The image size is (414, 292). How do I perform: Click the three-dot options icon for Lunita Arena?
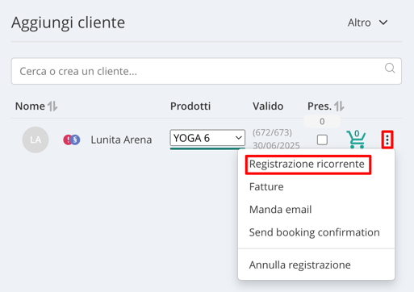(387, 140)
